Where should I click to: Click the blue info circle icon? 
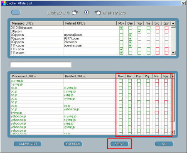coord(86,12)
